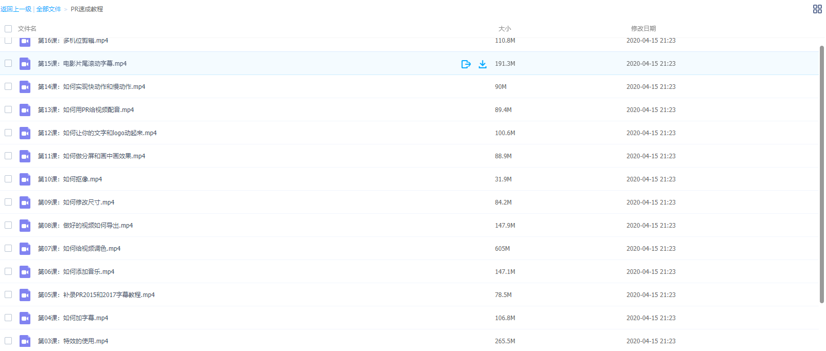Click video icon of 第12课 file
The height and width of the screenshot is (351, 826).
[x=25, y=133]
